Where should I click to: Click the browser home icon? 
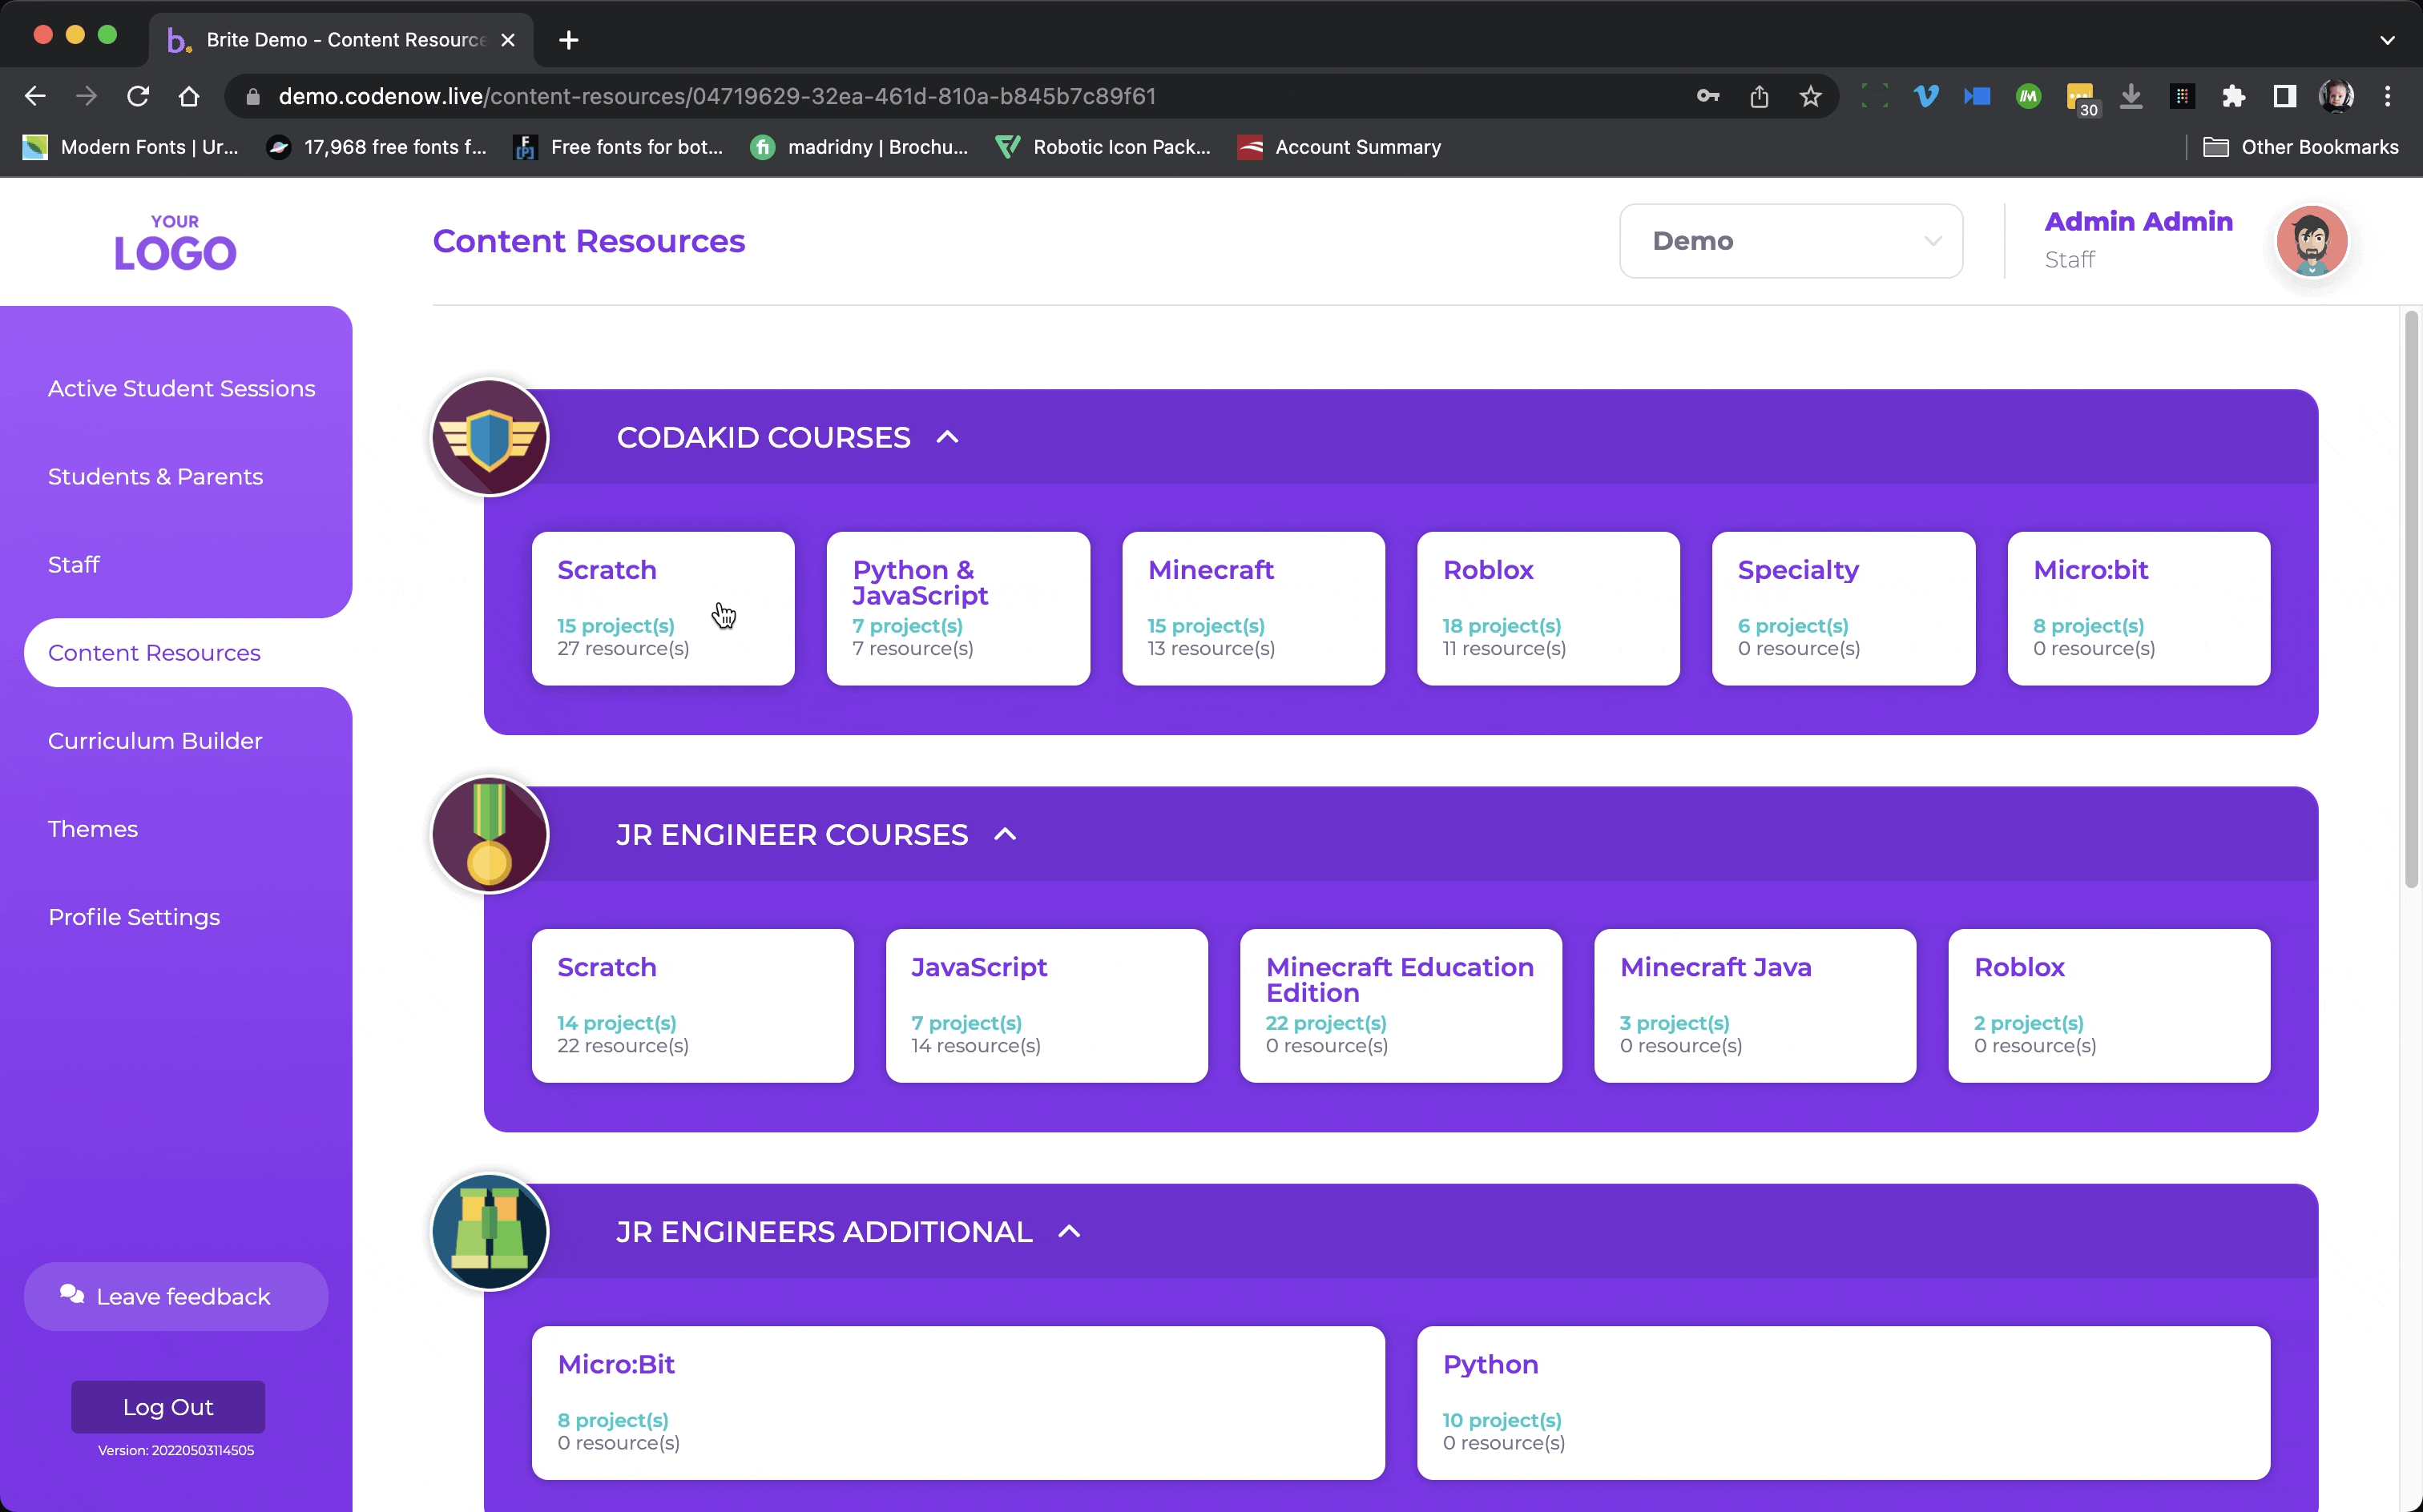click(188, 96)
